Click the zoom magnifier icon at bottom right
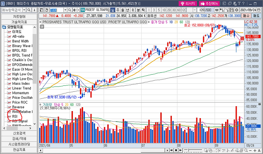Image resolution: width=263 pixels, height=154 pixels. pos(246,150)
